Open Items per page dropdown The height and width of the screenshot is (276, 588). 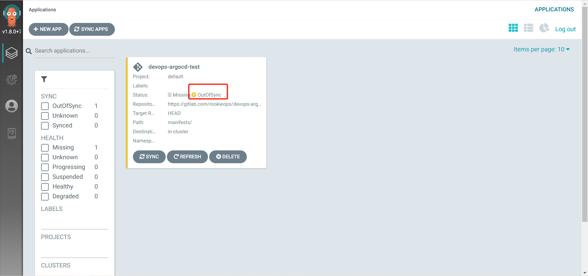541,49
